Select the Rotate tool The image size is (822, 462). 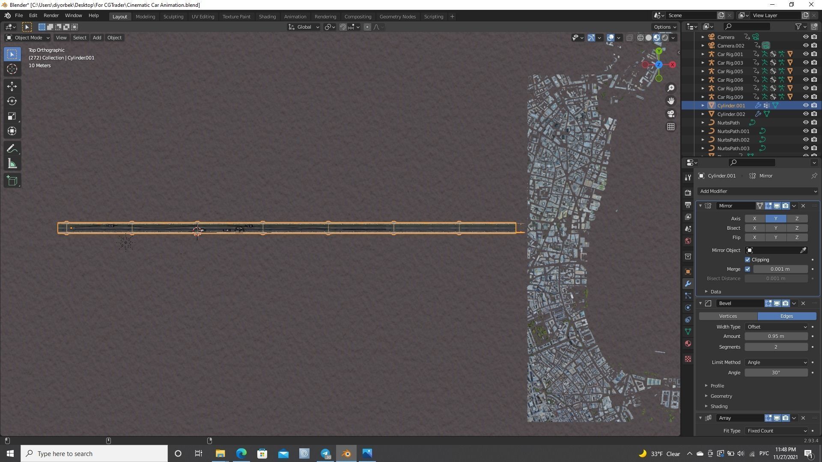[12, 101]
